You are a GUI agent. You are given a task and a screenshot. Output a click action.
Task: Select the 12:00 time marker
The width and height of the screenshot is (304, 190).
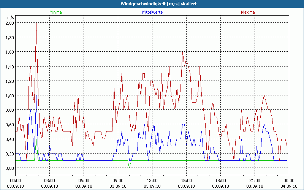pos(152,180)
